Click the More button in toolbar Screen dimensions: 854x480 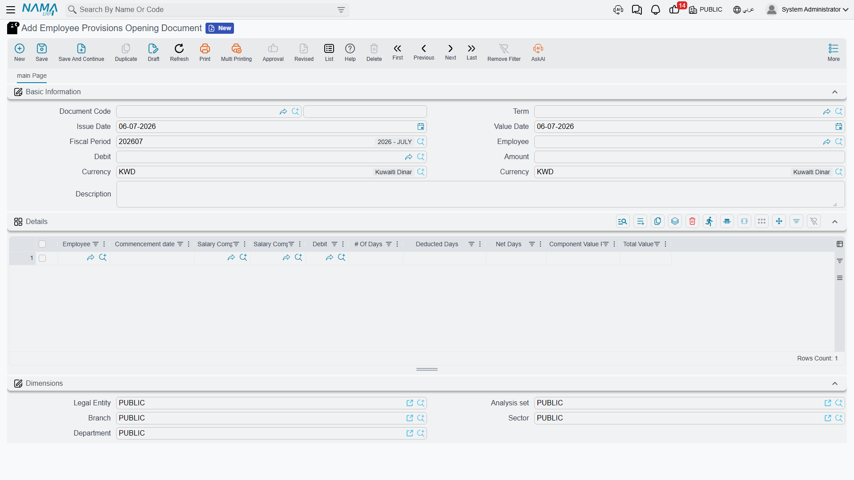[834, 52]
